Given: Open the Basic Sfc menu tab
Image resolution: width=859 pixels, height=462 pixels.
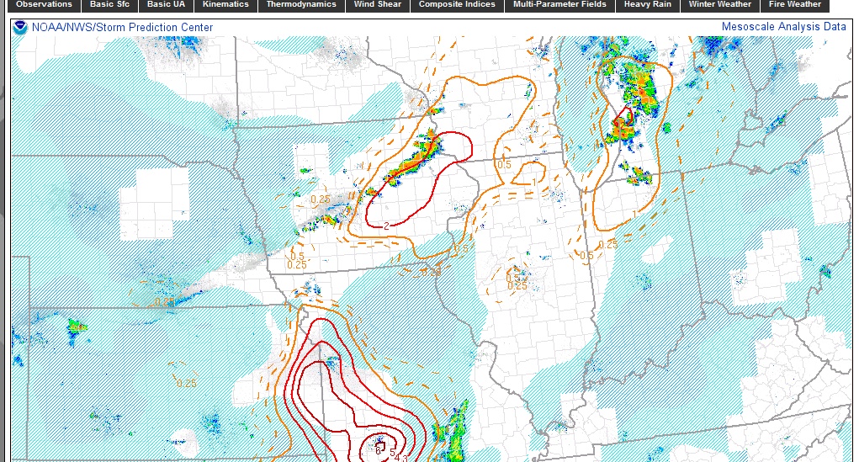Looking at the screenshot, I should point(109,5).
